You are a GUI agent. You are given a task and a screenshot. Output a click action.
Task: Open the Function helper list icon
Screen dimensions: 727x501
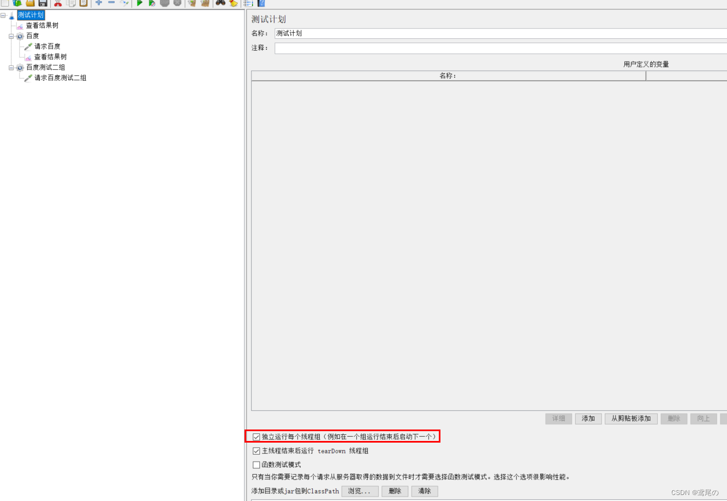[x=248, y=3]
